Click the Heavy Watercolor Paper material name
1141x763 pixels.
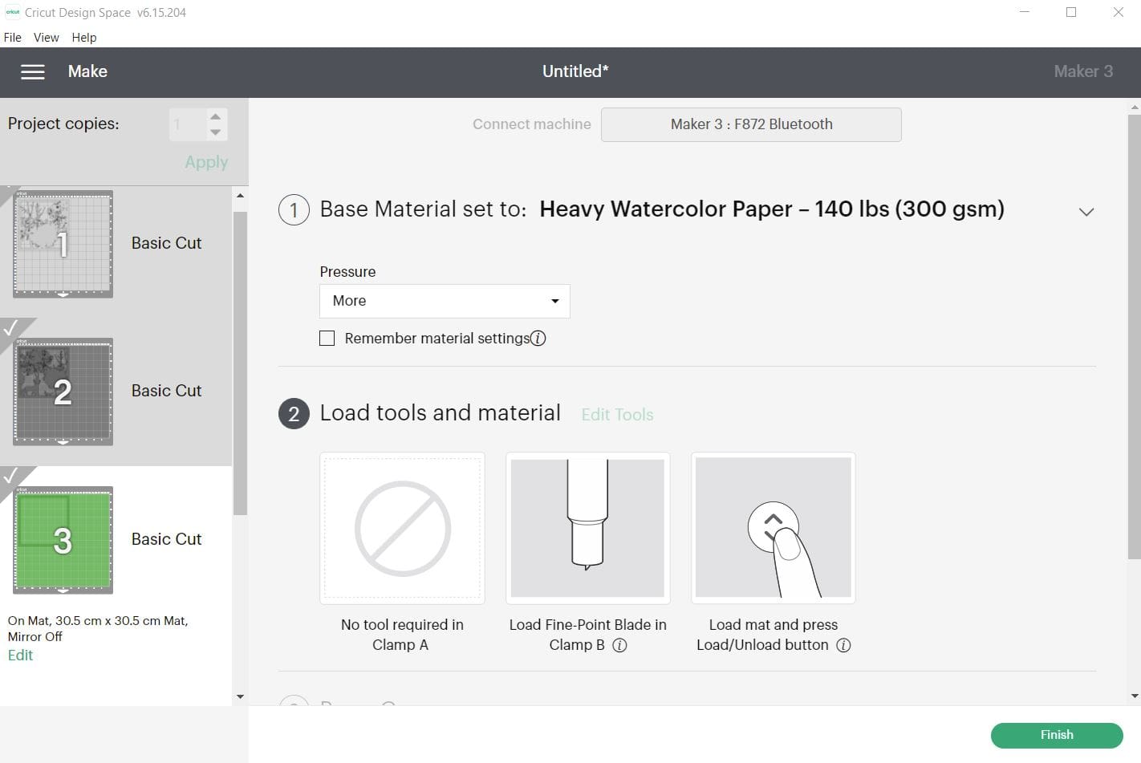click(772, 209)
